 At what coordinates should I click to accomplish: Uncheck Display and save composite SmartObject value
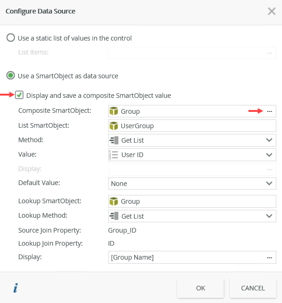[19, 95]
